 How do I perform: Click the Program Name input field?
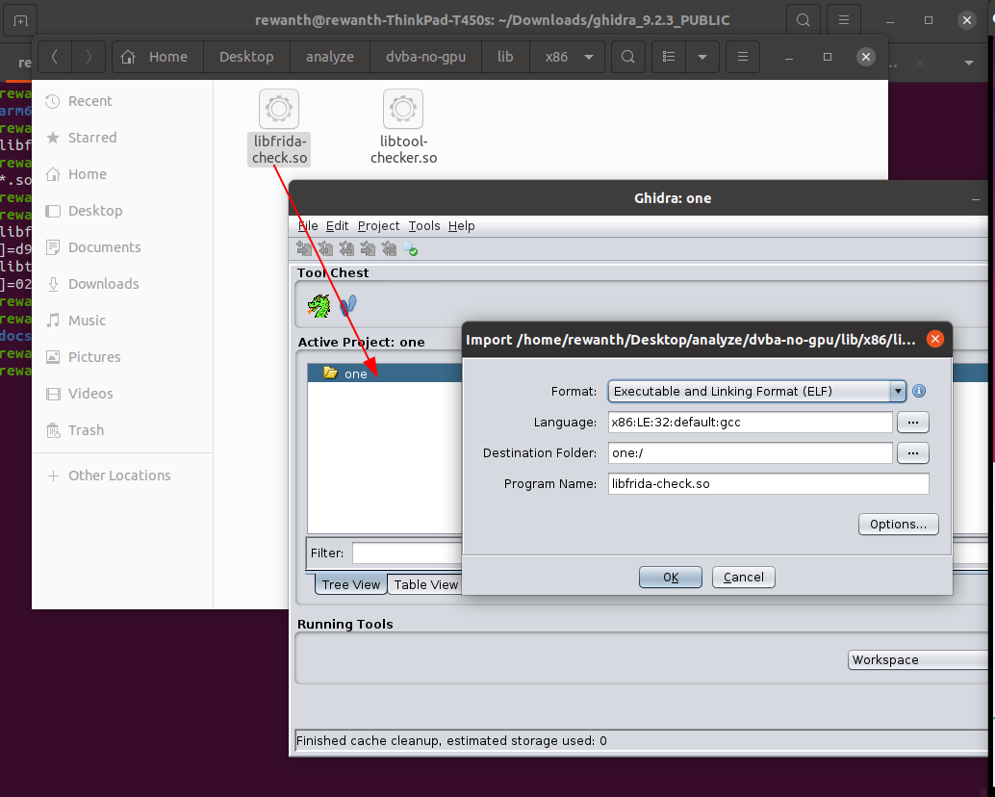click(768, 483)
